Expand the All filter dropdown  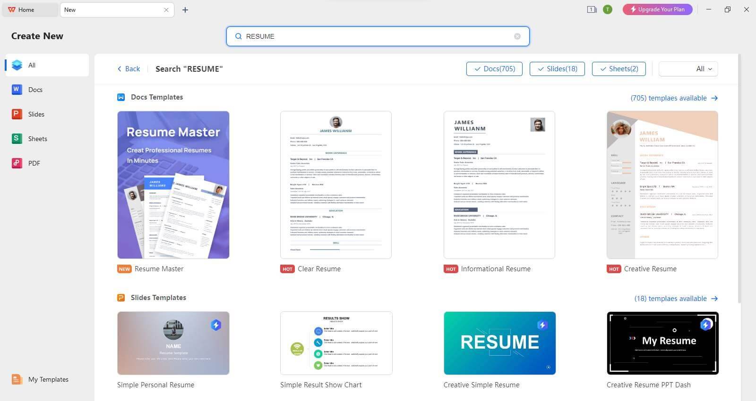coord(688,69)
